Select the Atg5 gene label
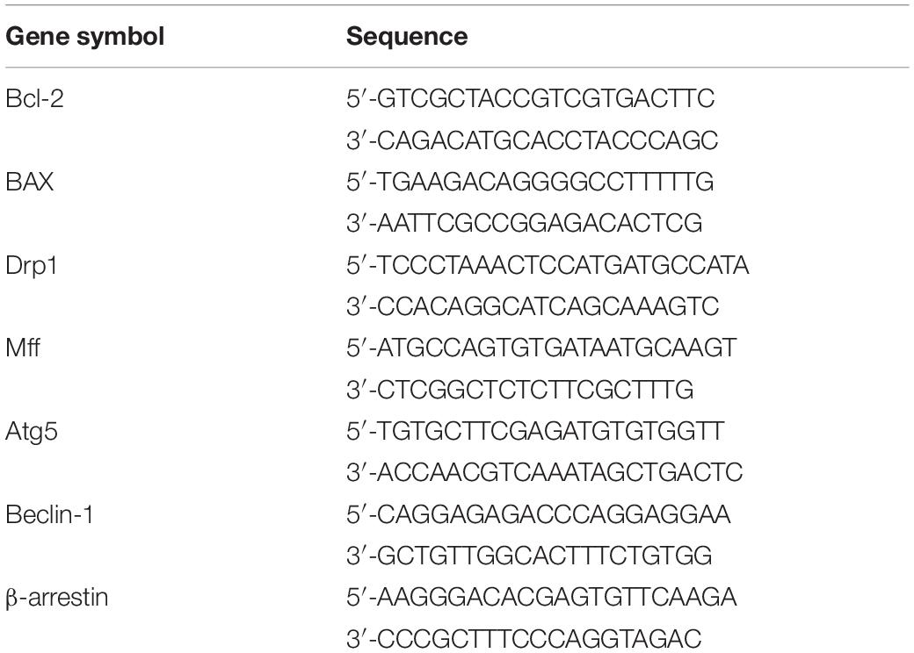 (x=32, y=433)
